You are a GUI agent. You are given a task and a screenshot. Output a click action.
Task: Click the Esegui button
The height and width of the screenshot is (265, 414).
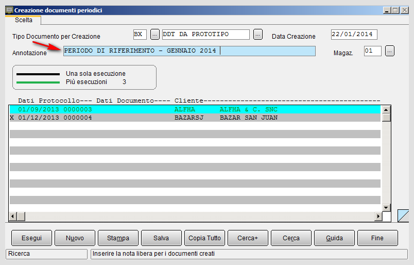tap(32, 238)
